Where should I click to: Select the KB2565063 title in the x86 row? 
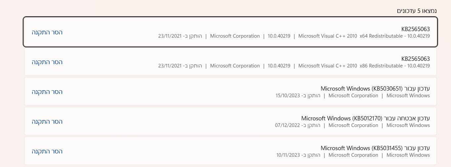click(x=415, y=59)
